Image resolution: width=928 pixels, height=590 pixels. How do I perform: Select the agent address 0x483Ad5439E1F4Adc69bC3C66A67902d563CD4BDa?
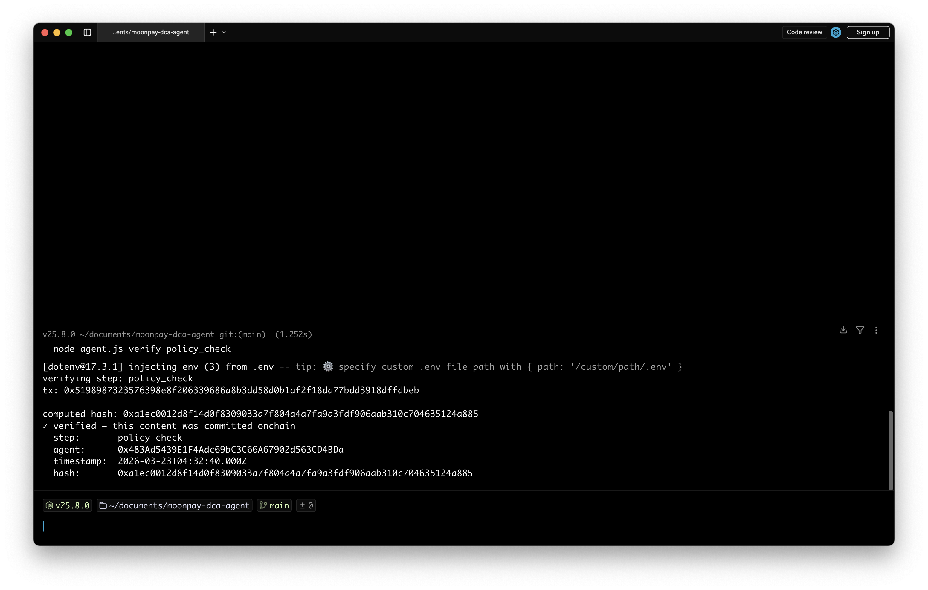click(231, 449)
